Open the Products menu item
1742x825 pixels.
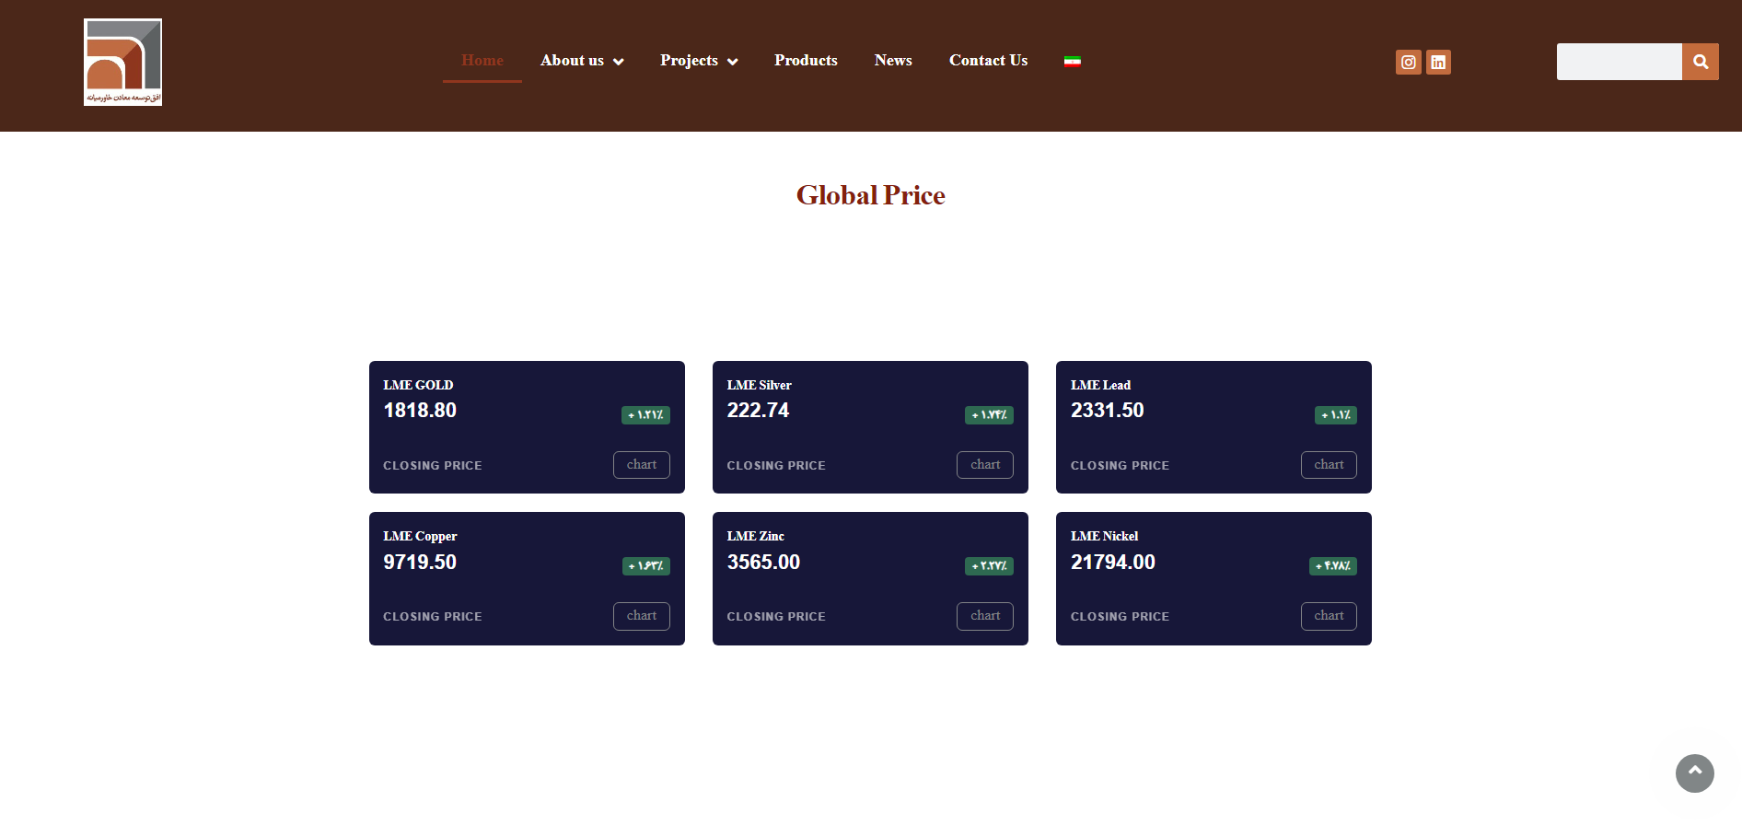pyautogui.click(x=806, y=61)
